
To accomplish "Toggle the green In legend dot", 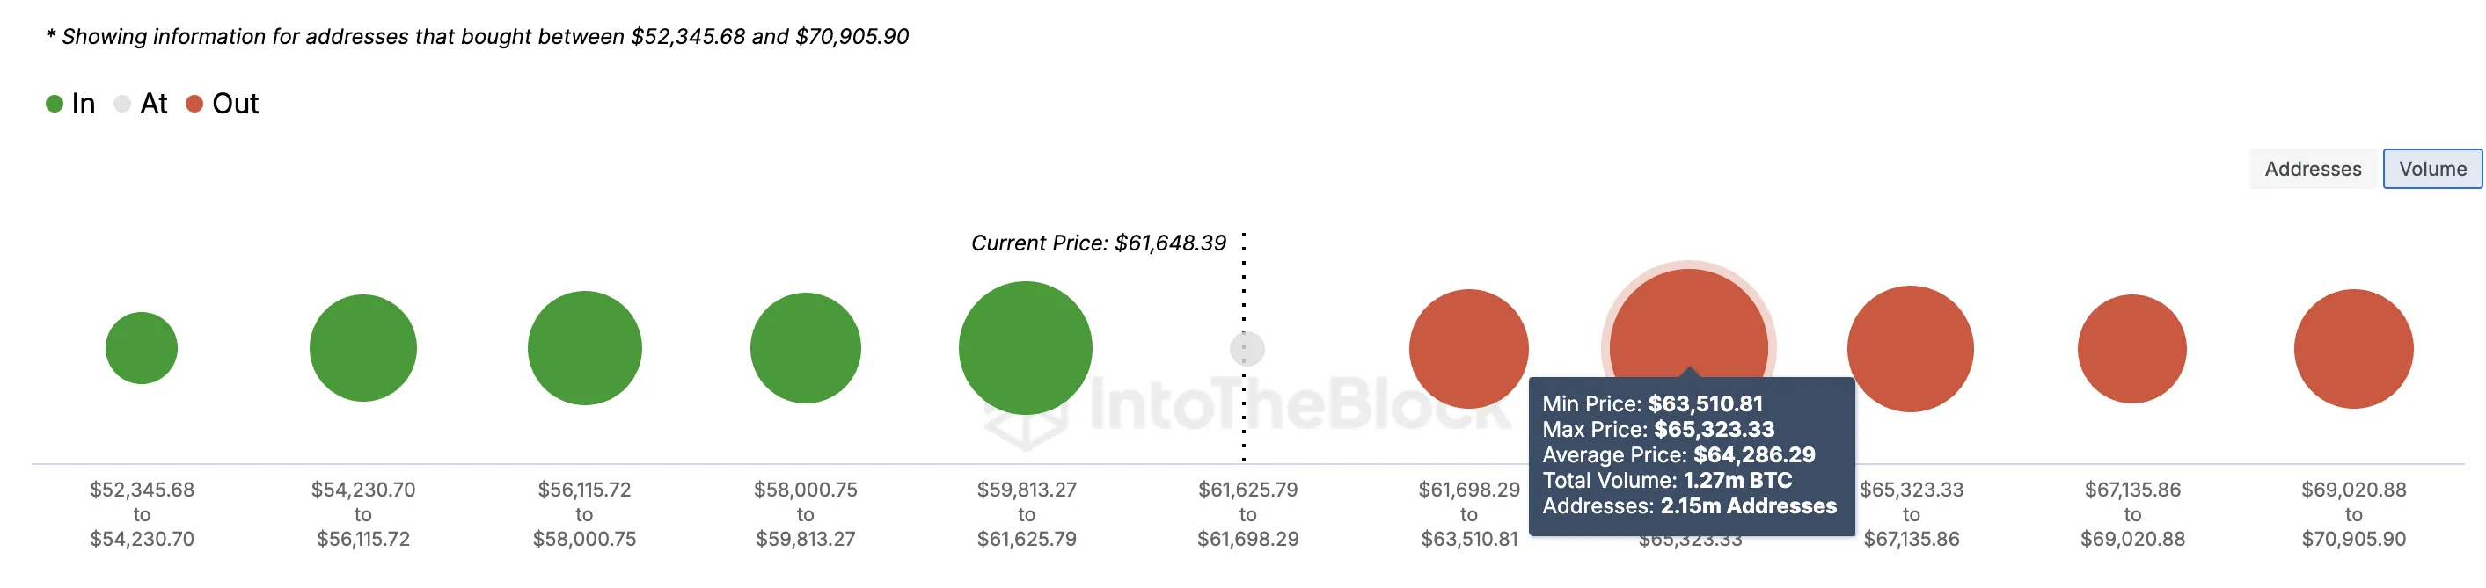I will point(54,104).
